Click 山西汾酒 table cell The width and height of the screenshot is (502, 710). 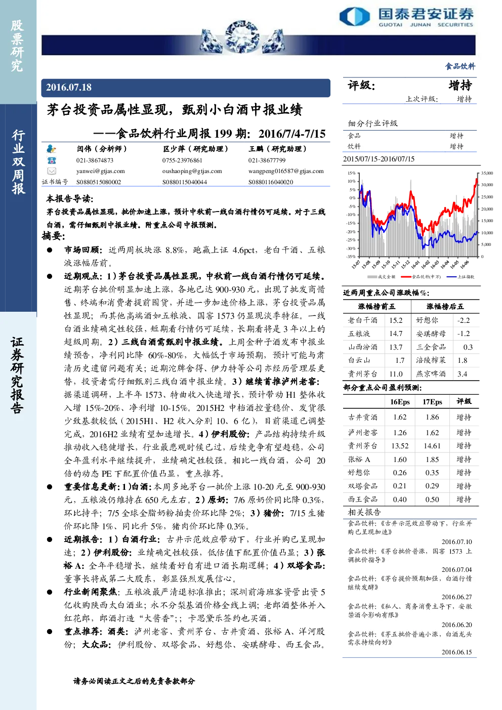362,347
